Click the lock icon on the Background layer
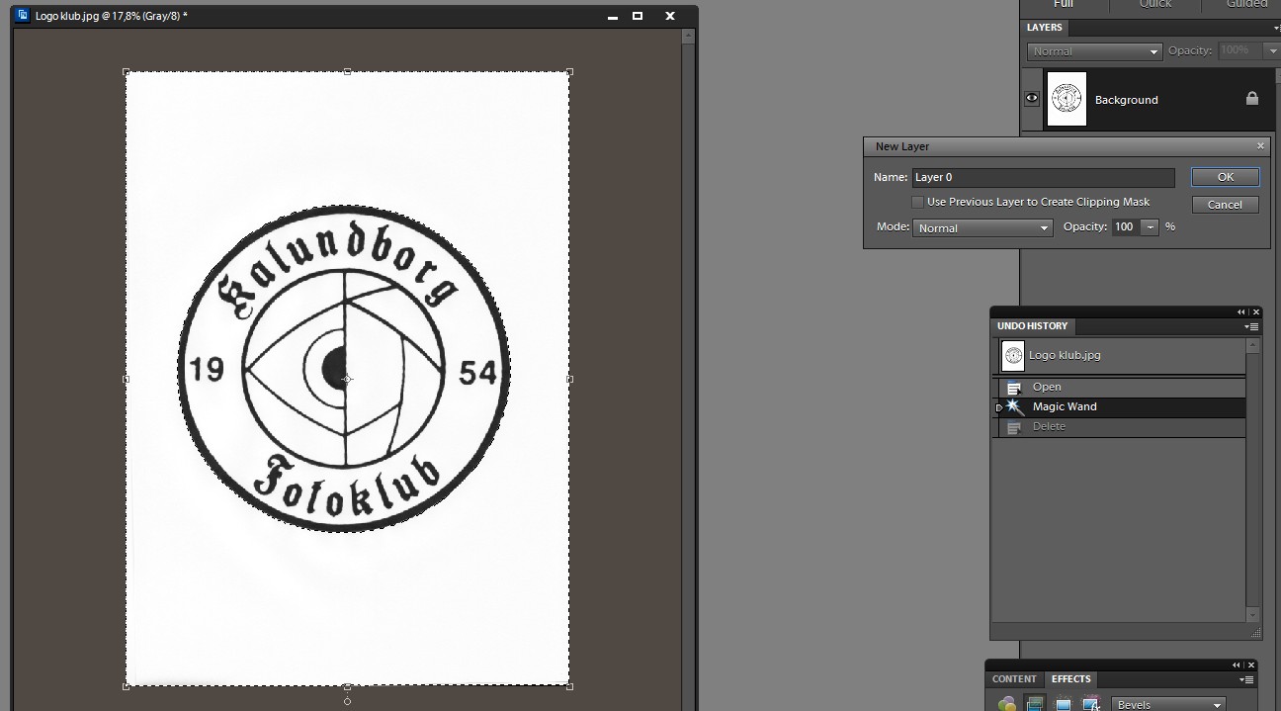This screenshot has width=1281, height=711. point(1252,99)
